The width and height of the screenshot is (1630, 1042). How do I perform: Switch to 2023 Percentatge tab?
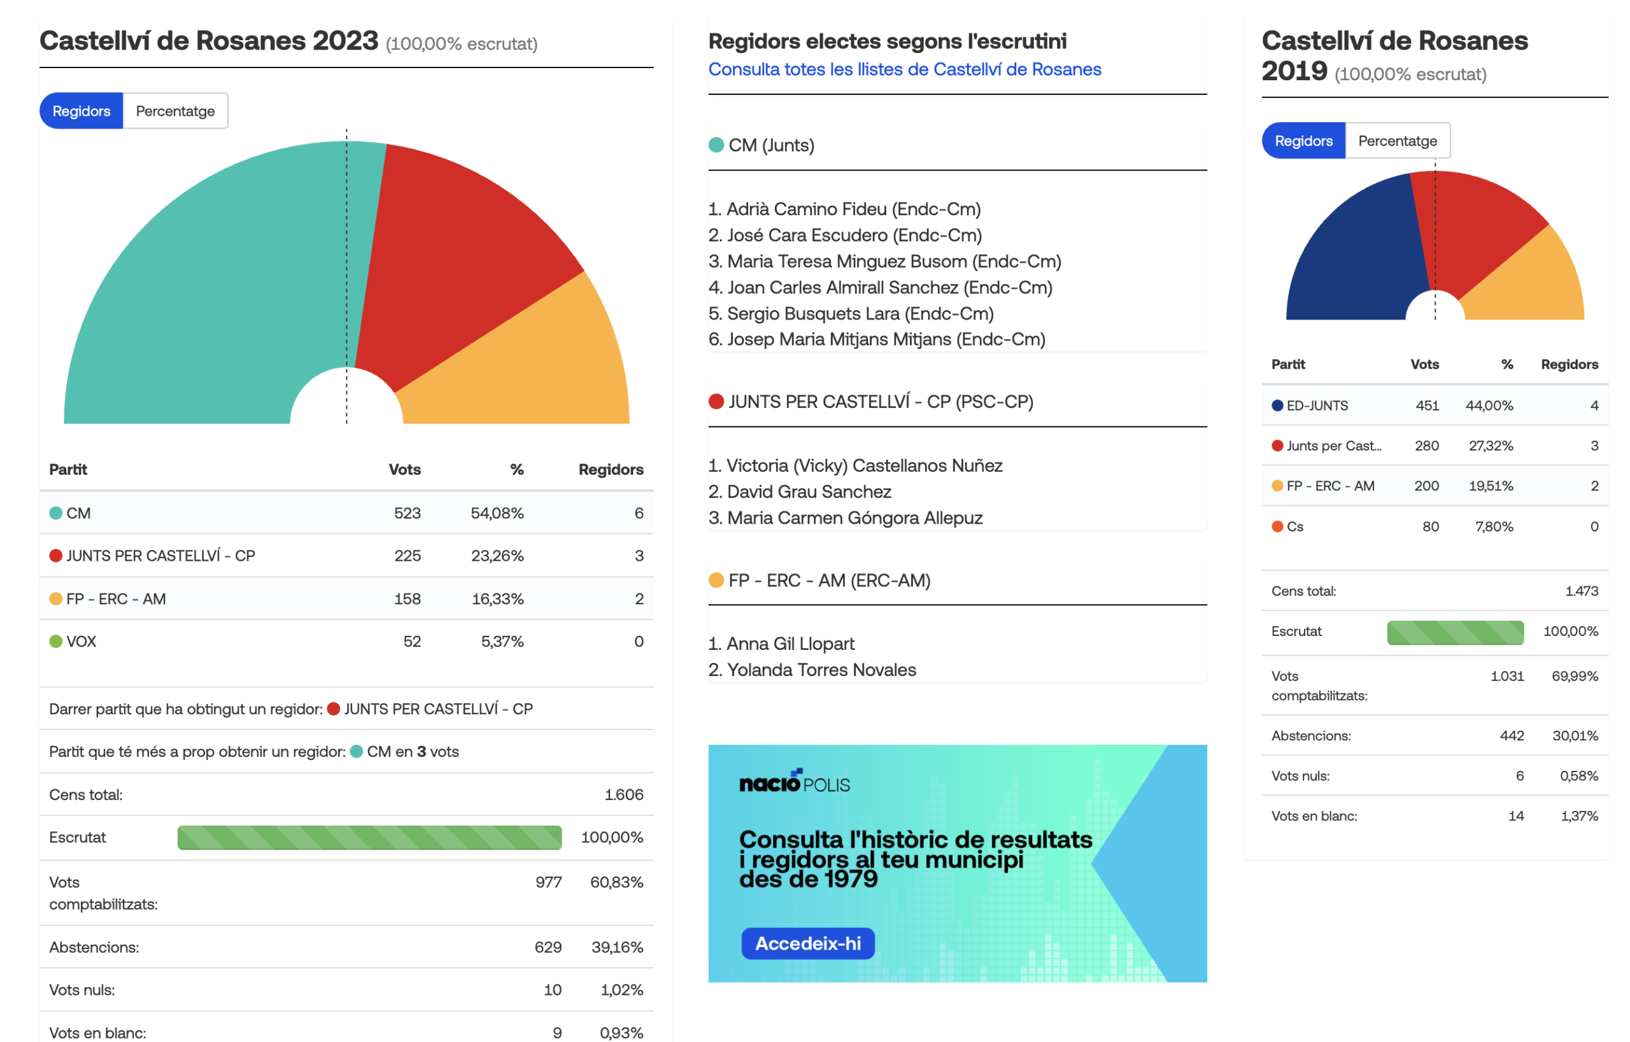(175, 111)
